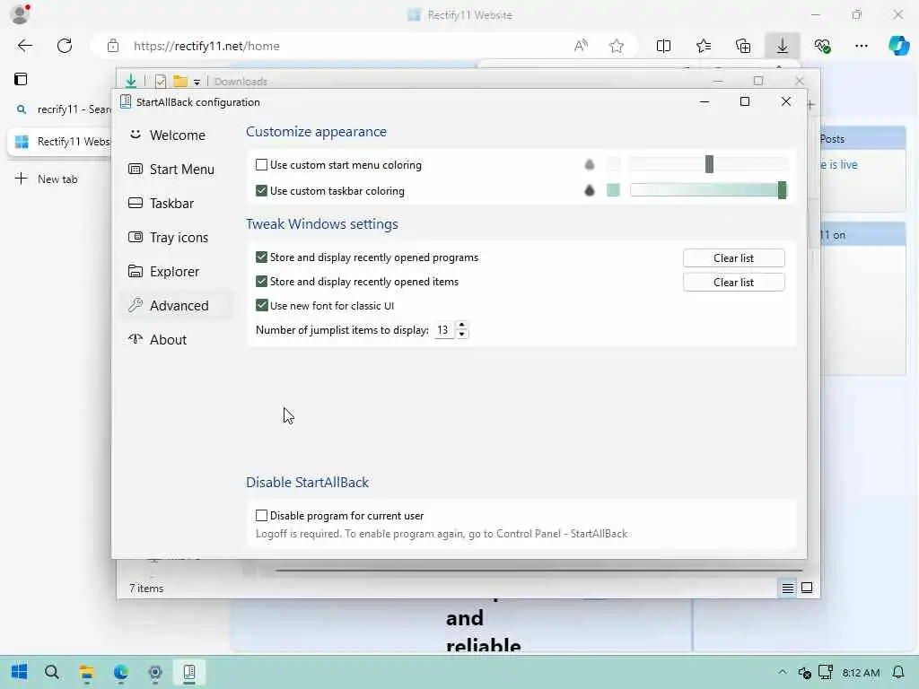919x689 pixels.
Task: Open the notifications bell
Action: pyautogui.click(x=897, y=672)
